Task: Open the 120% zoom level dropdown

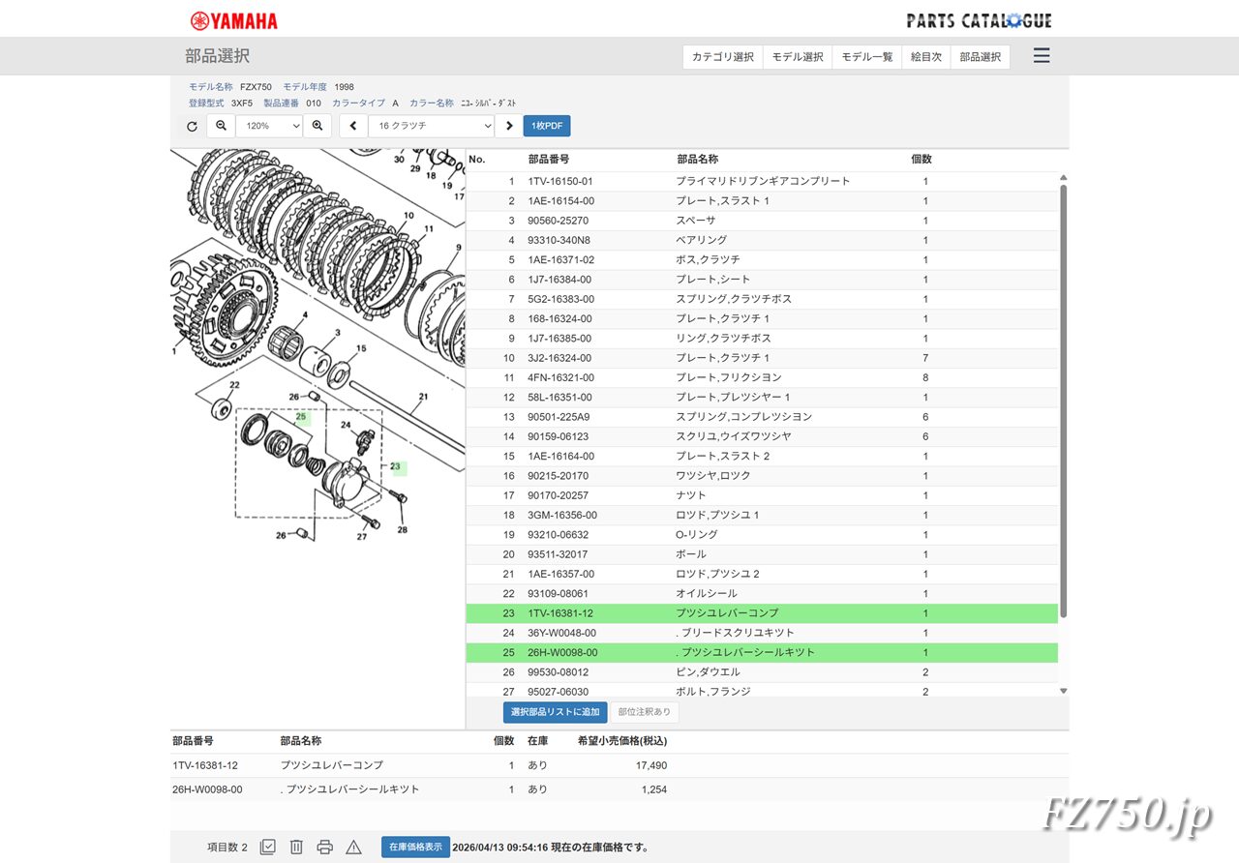Action: [269, 126]
